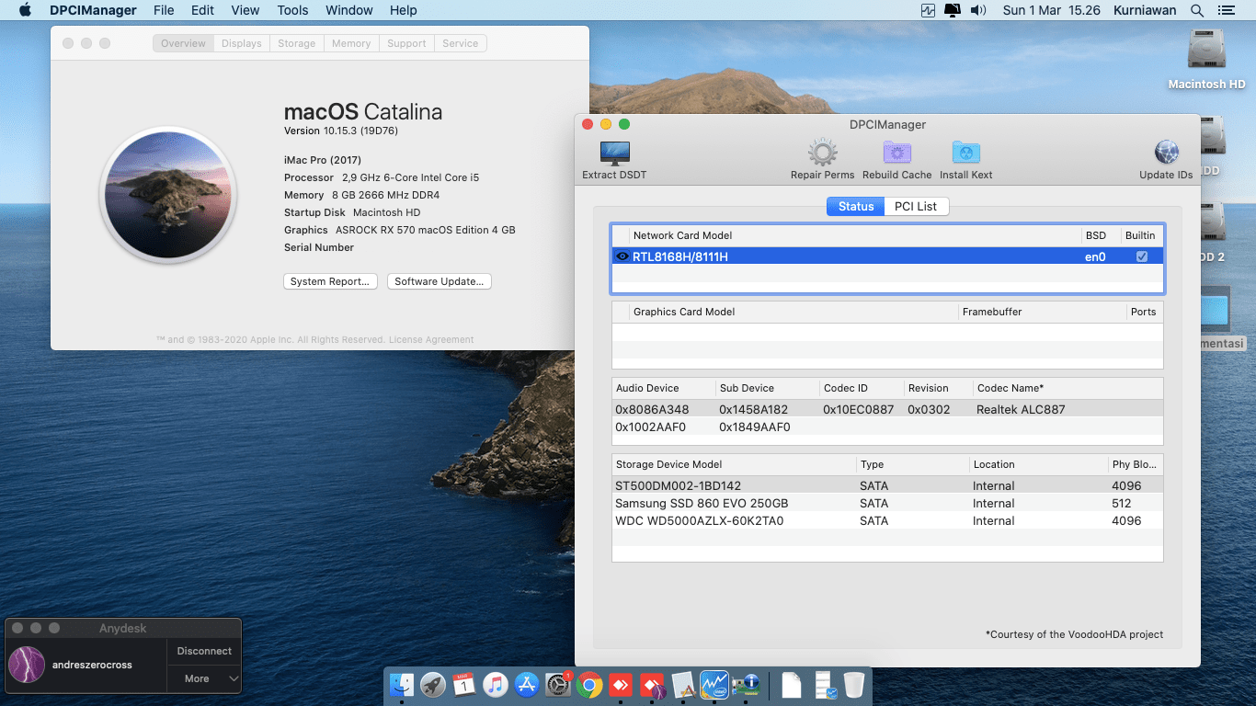Open the Install Kext tool
Viewport: 1256px width, 706px height.
965,154
